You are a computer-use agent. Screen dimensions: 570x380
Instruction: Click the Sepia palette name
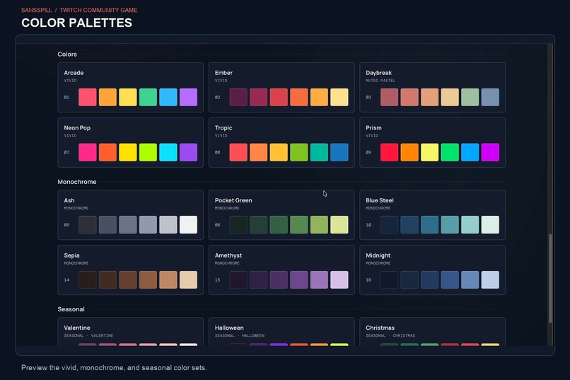[x=71, y=255]
